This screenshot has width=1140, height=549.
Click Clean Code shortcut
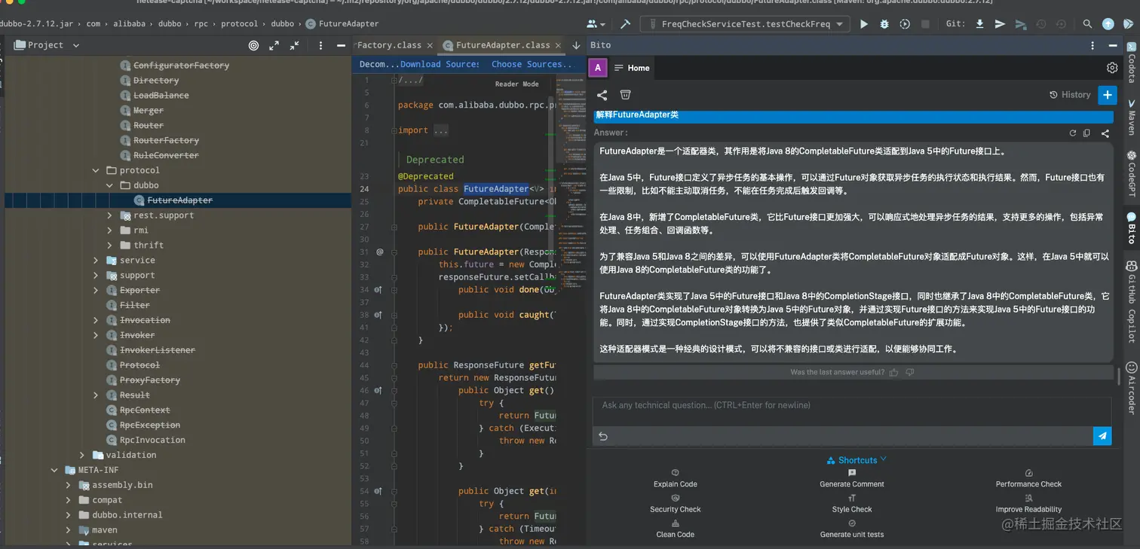click(676, 529)
